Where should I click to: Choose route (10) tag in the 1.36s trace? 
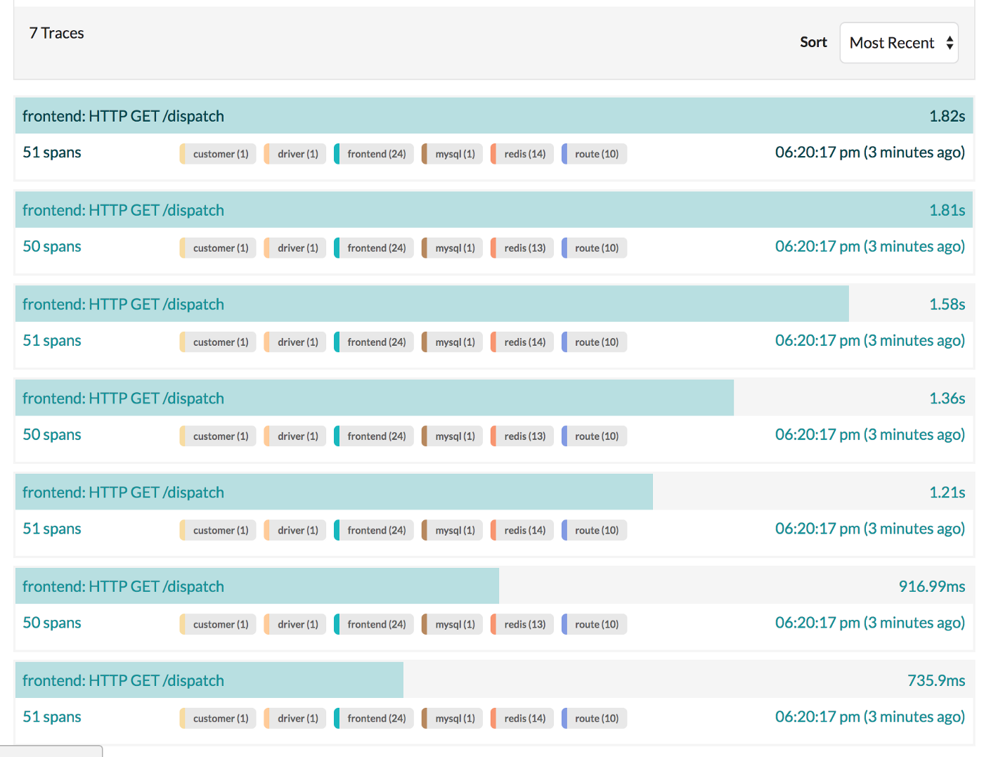pyautogui.click(x=594, y=436)
